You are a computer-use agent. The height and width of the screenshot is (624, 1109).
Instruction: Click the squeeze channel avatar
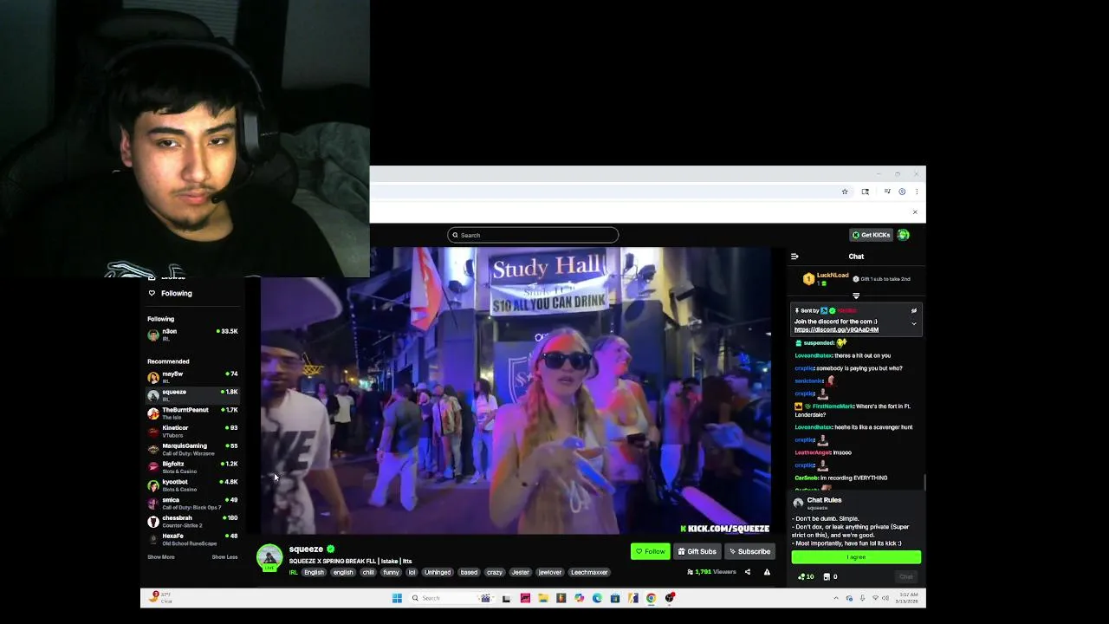269,557
